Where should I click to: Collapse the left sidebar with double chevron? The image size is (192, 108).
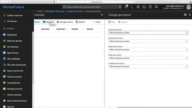(x=32, y=11)
